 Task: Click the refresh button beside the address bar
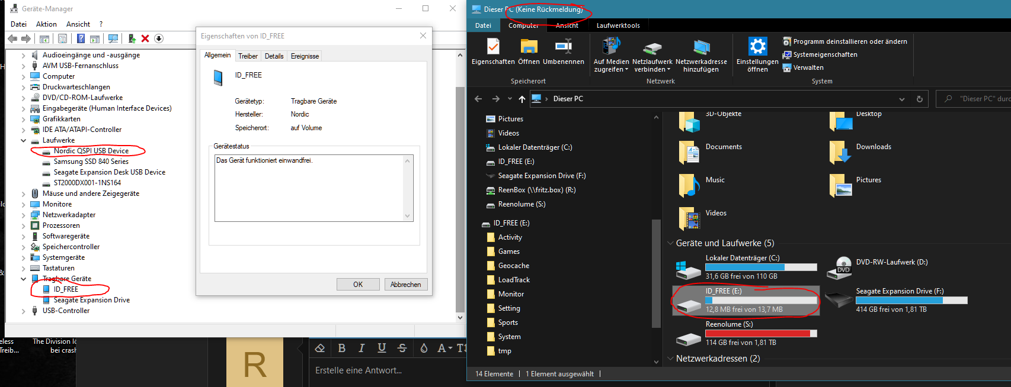(x=920, y=99)
